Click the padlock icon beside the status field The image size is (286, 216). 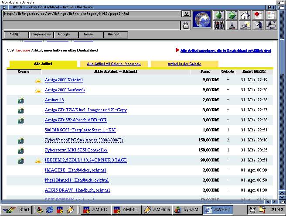(186, 25)
